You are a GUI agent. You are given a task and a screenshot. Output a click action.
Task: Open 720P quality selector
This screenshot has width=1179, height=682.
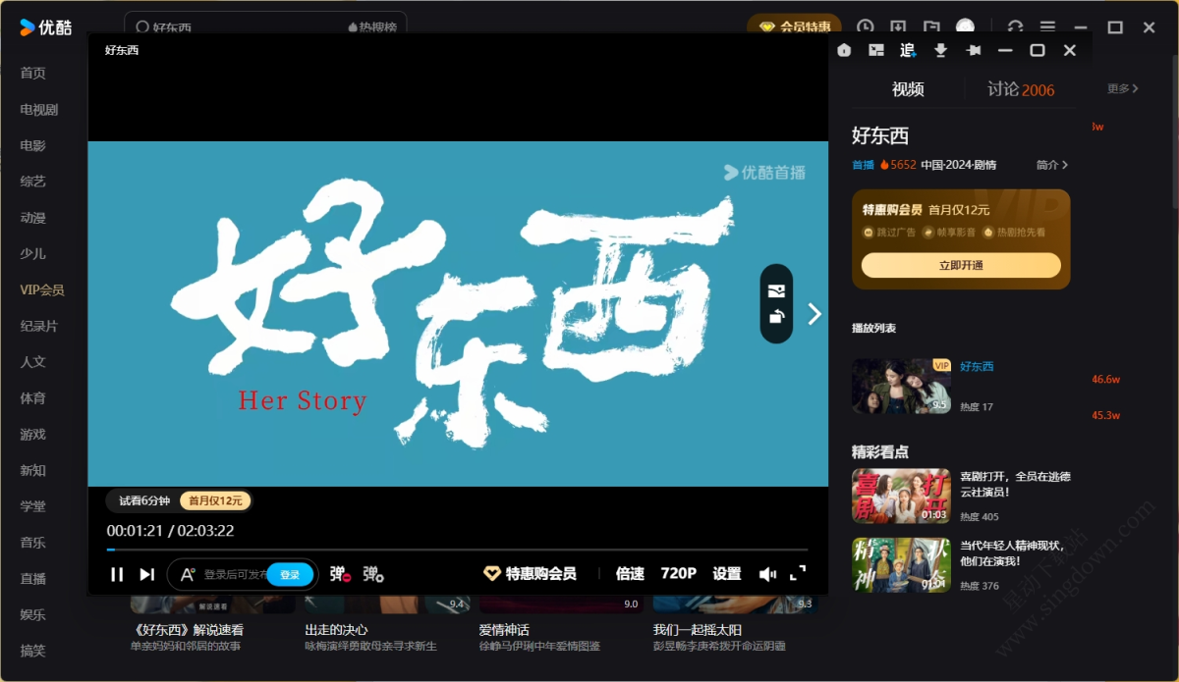679,574
